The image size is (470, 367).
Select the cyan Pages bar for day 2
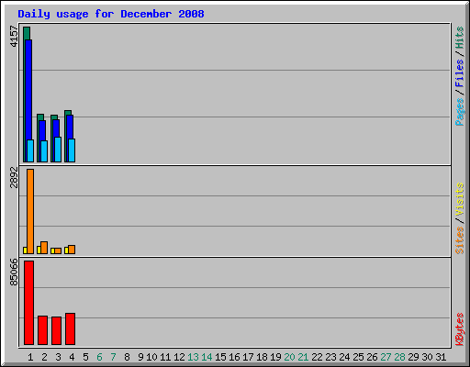pyautogui.click(x=44, y=151)
